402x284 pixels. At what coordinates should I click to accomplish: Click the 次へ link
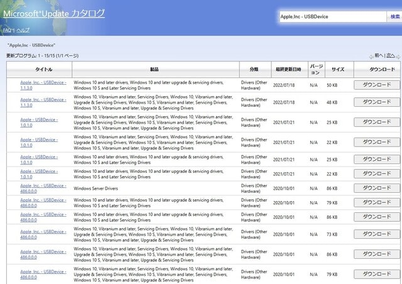391,55
